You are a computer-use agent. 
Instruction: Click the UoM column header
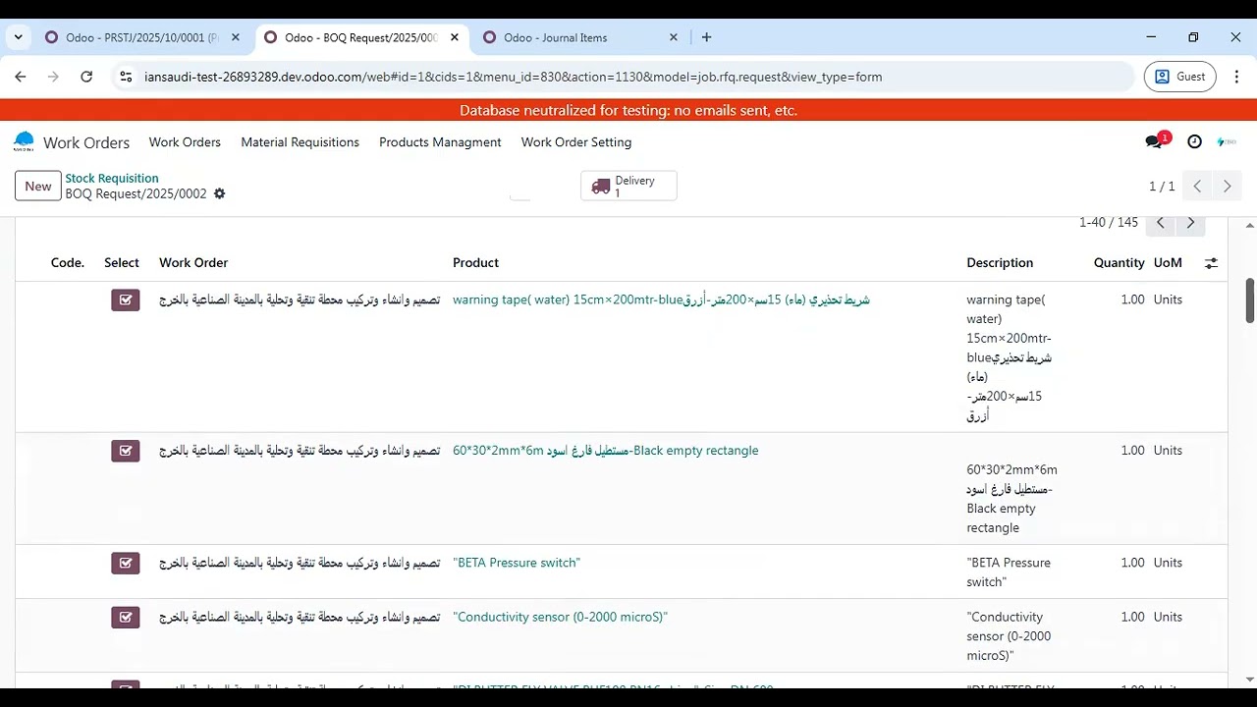click(x=1168, y=263)
